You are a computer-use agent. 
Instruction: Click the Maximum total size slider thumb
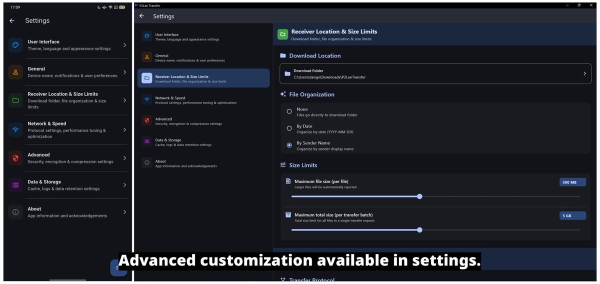(x=419, y=230)
